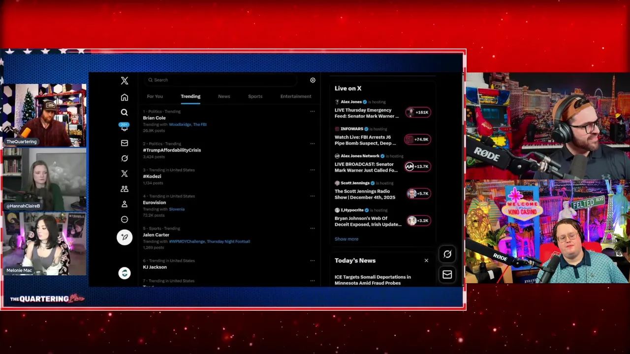The width and height of the screenshot is (630, 354).
Task: Close the Today's News panel
Action: 426,261
